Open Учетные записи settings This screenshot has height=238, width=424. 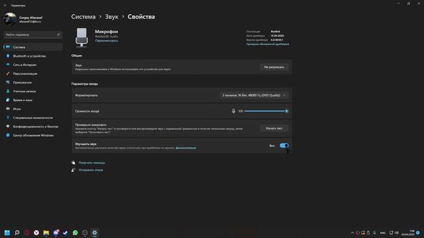[33, 91]
